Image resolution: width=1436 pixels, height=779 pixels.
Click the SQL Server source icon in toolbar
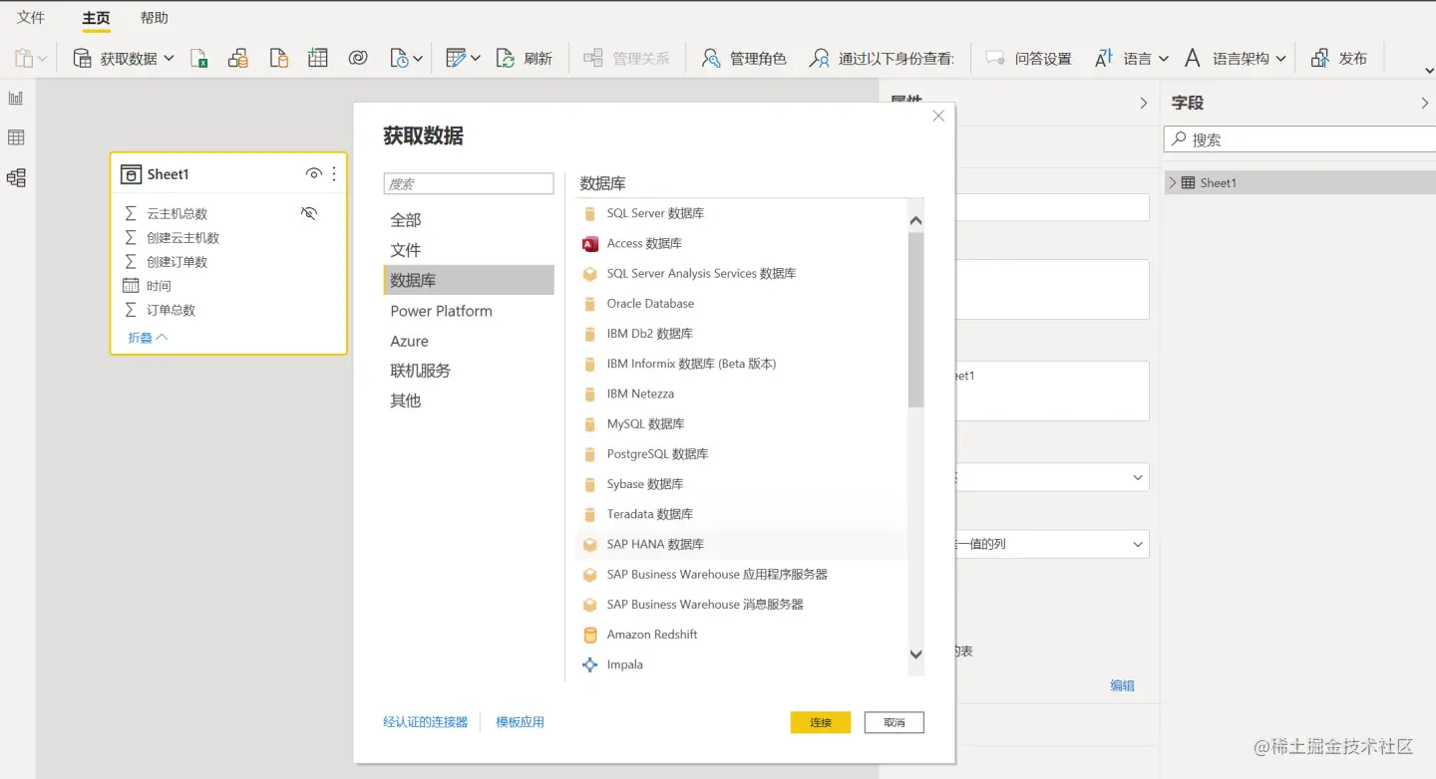(279, 59)
